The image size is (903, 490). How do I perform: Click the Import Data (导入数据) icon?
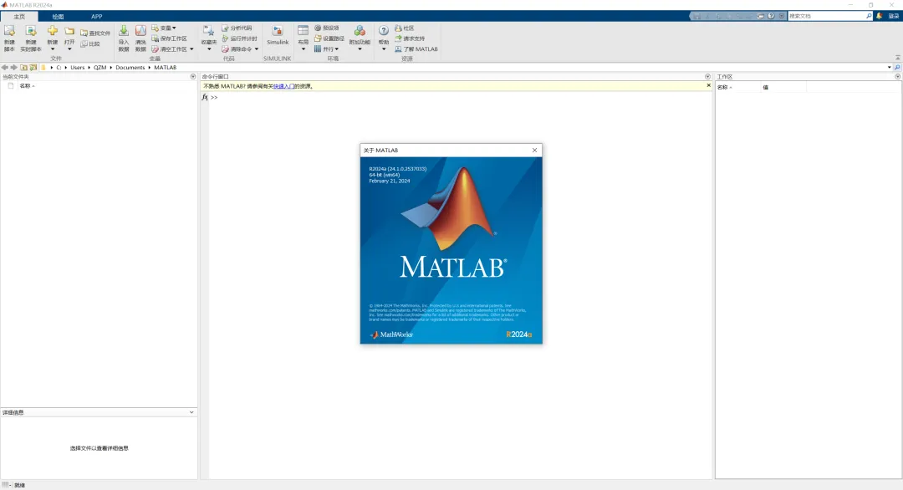point(123,31)
